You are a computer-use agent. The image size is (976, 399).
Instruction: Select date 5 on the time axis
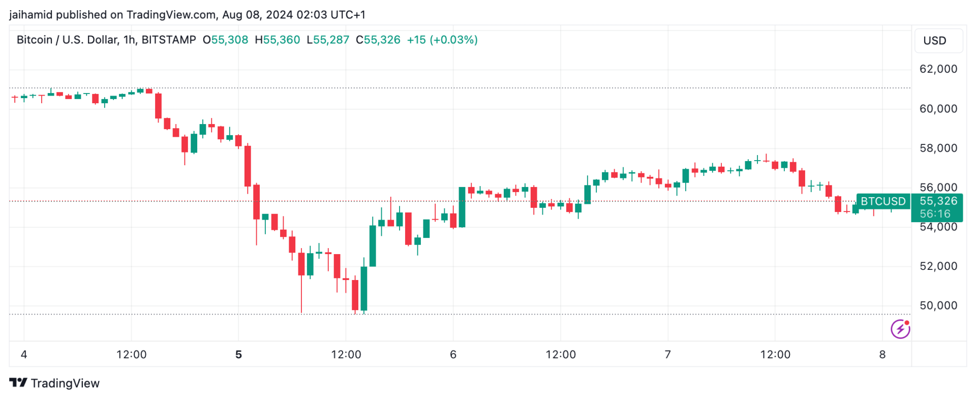pos(238,355)
